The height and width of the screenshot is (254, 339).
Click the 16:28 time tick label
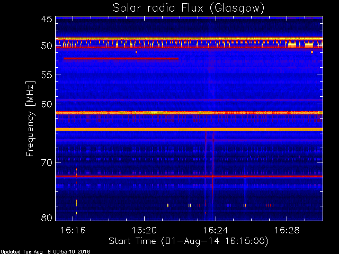click(287, 230)
